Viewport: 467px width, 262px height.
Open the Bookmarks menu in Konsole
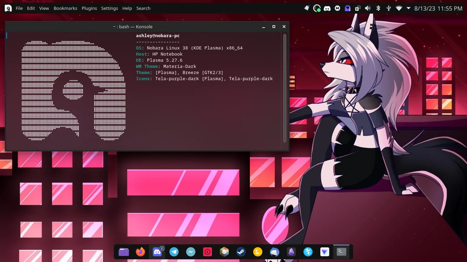point(65,8)
